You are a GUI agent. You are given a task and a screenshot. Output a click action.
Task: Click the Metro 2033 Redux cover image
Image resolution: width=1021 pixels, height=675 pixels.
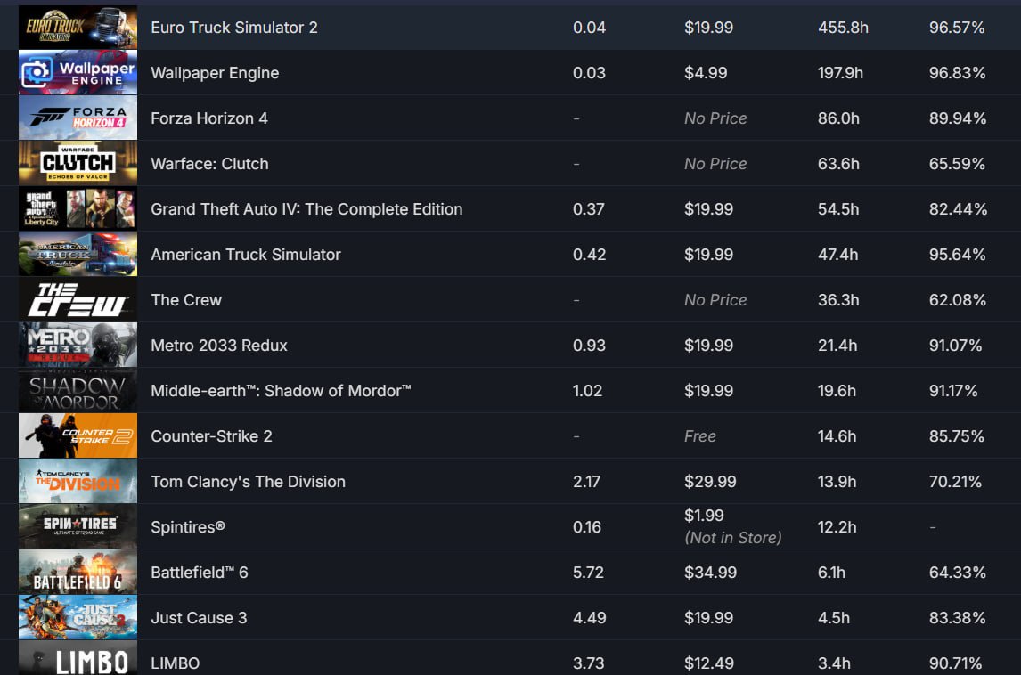coord(78,345)
